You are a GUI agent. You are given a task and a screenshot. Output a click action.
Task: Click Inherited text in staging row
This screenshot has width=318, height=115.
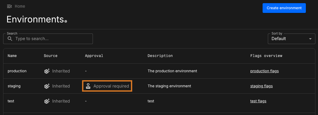point(61,86)
